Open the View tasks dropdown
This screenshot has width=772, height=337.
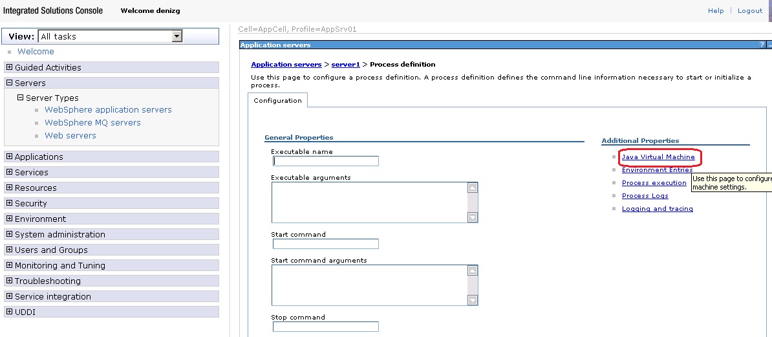[x=177, y=37]
